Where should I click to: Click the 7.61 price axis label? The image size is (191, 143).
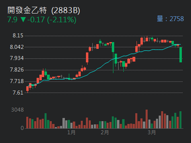[18, 93]
